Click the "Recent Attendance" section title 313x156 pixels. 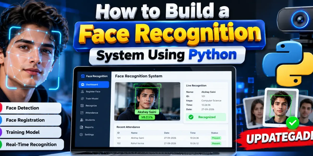pyautogui.click(x=128, y=127)
